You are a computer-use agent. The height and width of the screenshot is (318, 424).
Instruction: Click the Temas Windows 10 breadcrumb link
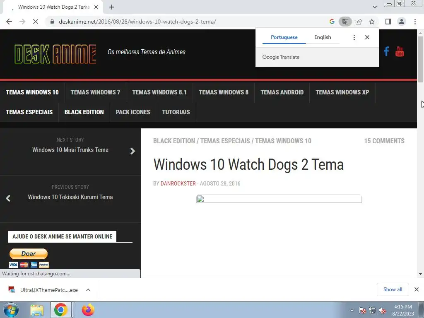point(283,141)
